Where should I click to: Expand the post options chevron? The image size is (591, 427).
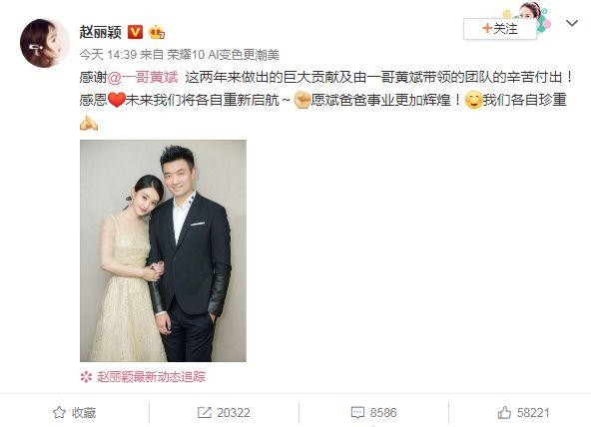[572, 23]
